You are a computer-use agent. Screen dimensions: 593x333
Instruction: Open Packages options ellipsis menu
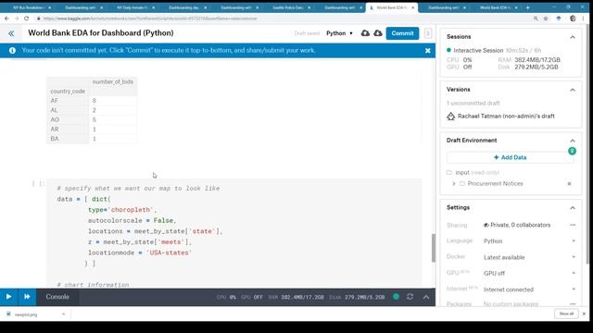tap(573, 303)
